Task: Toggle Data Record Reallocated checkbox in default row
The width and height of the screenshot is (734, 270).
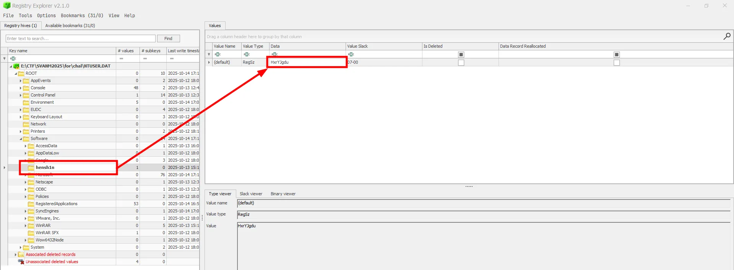Action: tap(616, 63)
